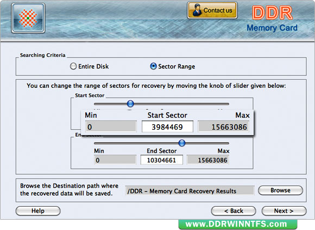Click the zoomed Start Sector Min field
The image size is (315, 230).
[111, 127]
